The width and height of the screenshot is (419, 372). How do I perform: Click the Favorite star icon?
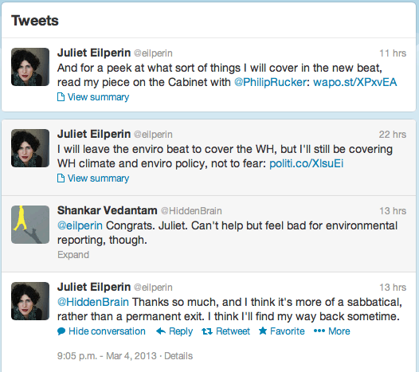263,331
